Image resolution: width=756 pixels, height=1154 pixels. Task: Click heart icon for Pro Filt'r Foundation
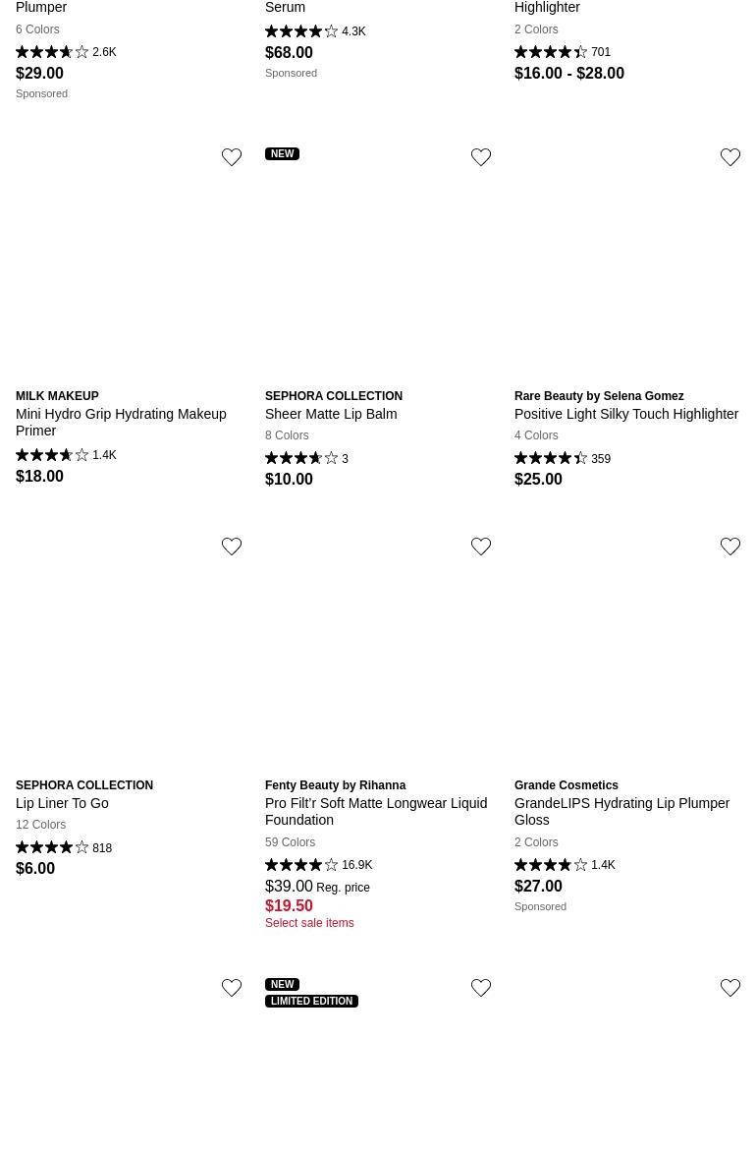(481, 547)
